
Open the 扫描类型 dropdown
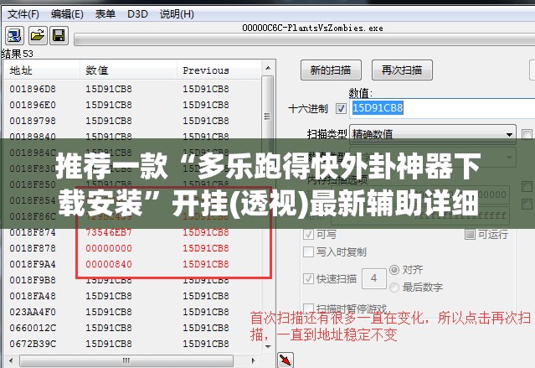pos(433,134)
